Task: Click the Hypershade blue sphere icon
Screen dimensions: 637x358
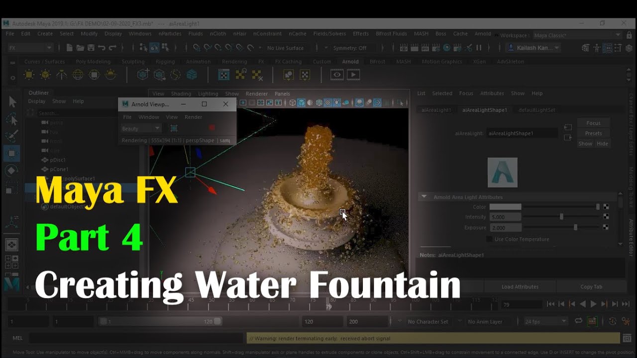Action: coord(446,48)
